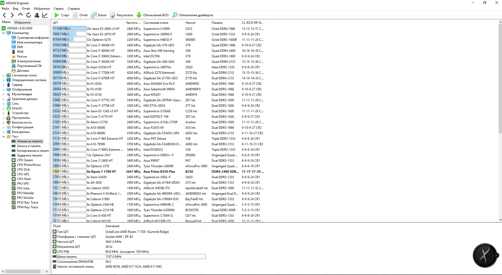Select the FP64 Ray-Trace benchmark
The width and height of the screenshot is (502, 275).
25,207
